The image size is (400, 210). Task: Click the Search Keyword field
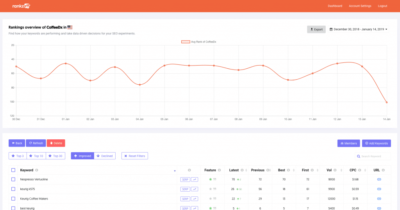pos(373,156)
